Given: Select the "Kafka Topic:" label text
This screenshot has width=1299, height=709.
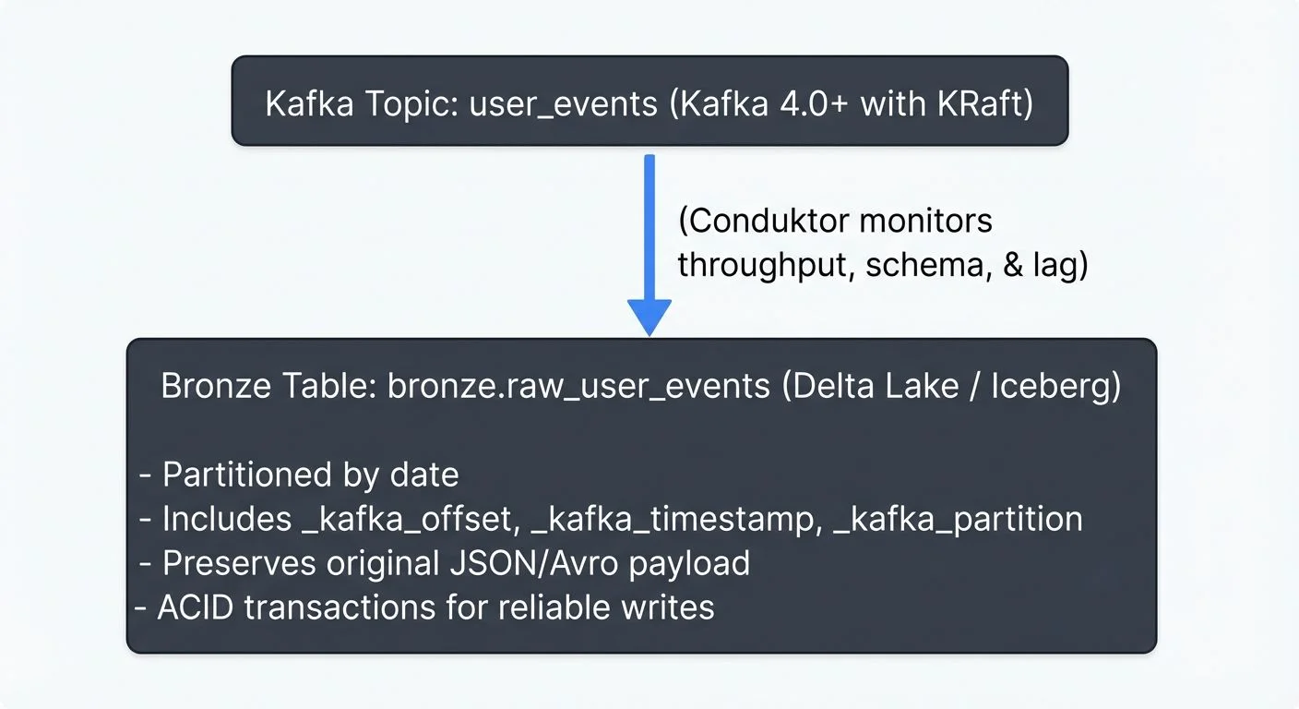Looking at the screenshot, I should [x=363, y=103].
